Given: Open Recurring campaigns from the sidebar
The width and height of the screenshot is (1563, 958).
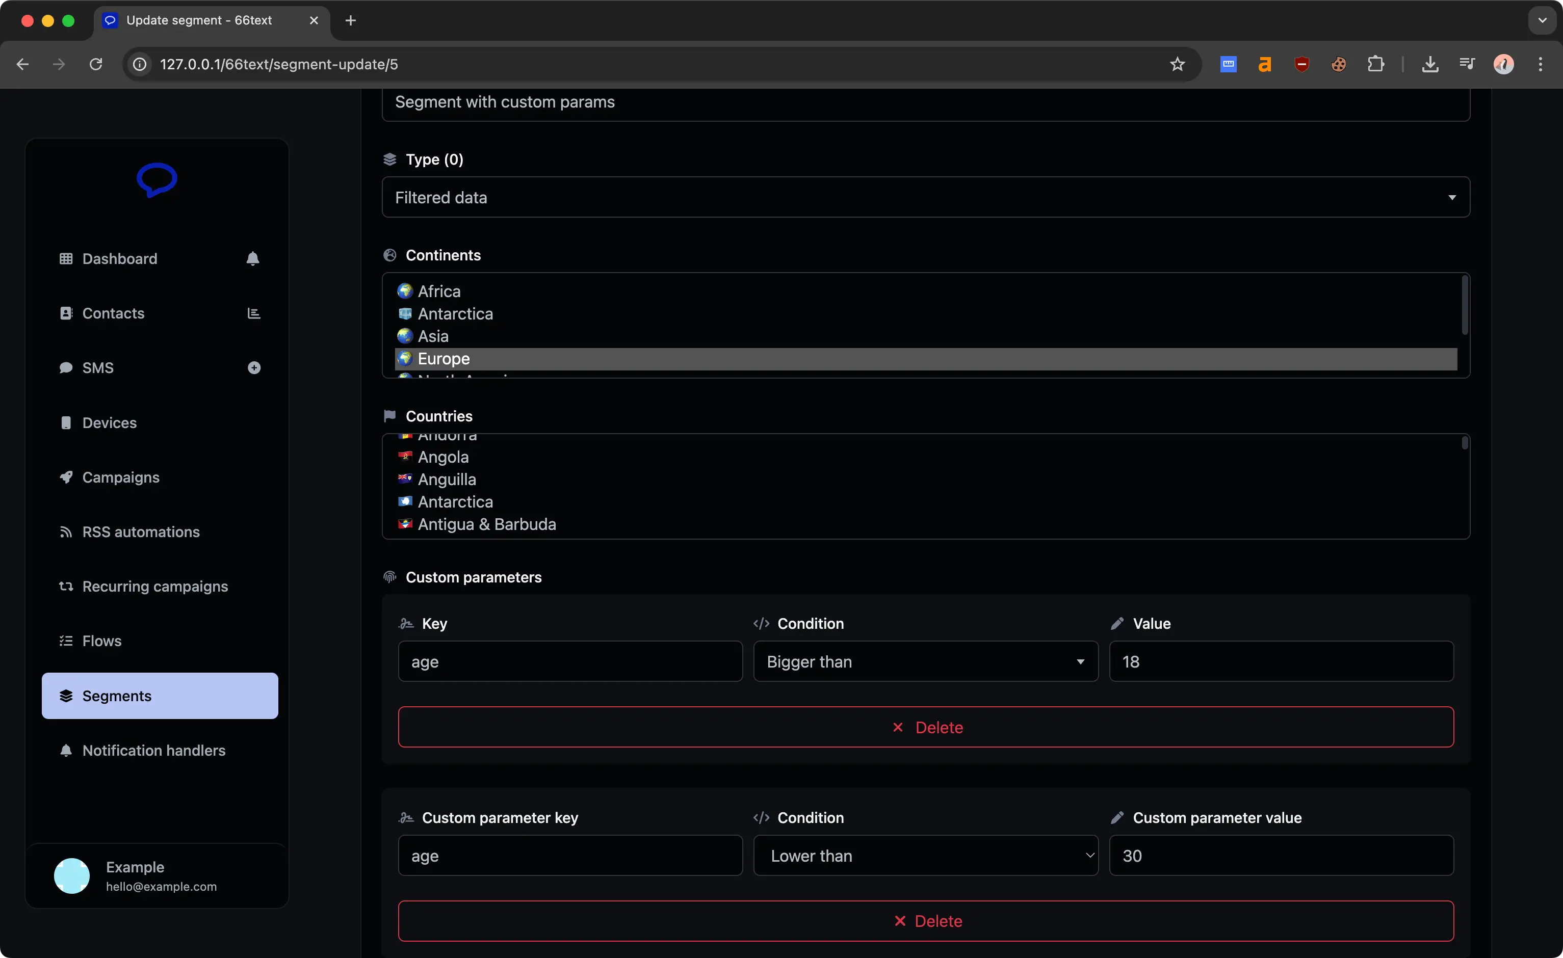Looking at the screenshot, I should 155,586.
